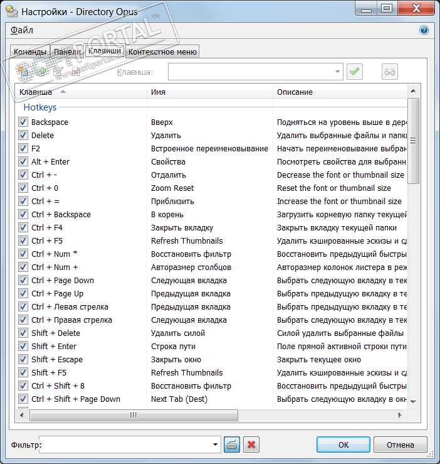Toggle the Shift + Escape checkbox
This screenshot has height=464, width=440.
(x=23, y=359)
